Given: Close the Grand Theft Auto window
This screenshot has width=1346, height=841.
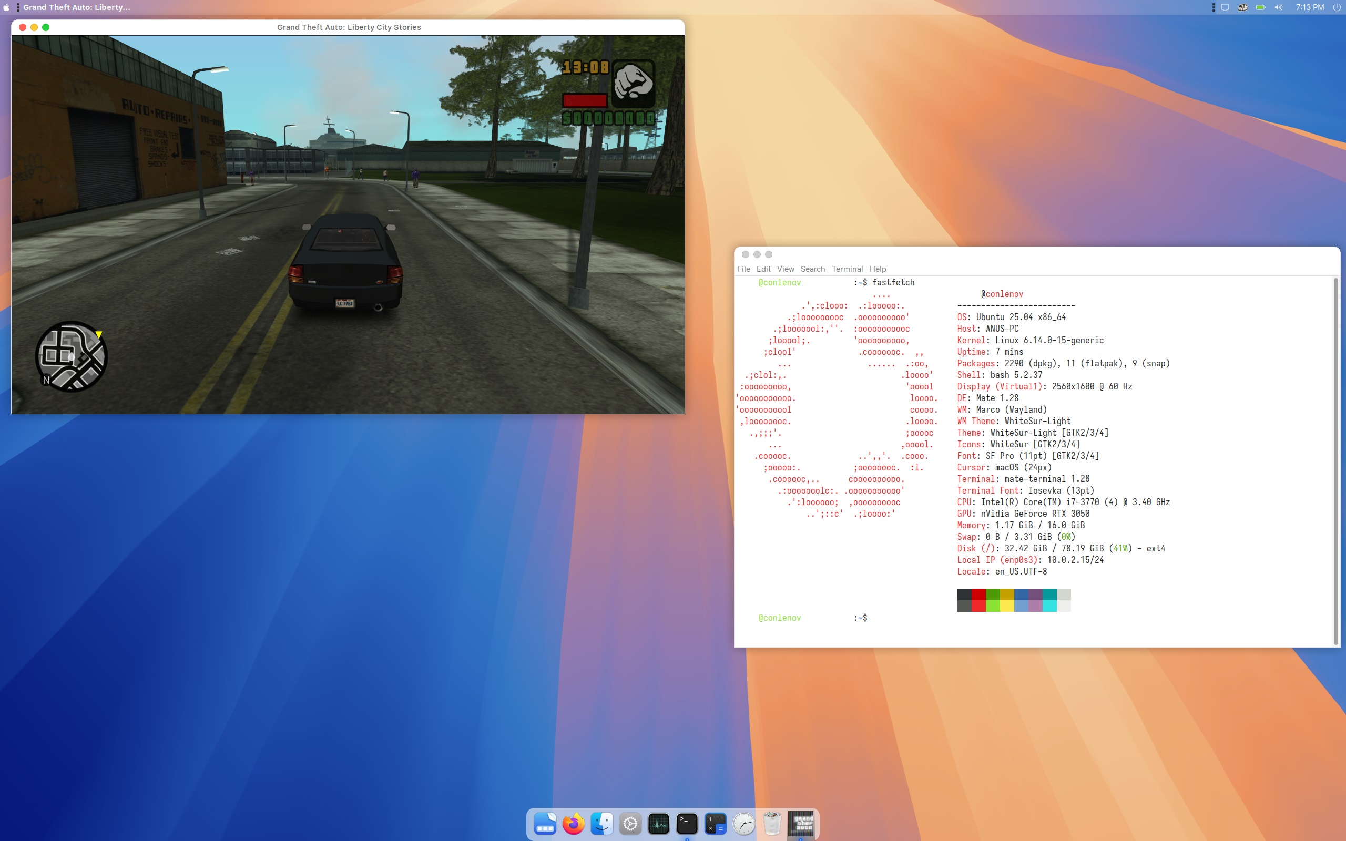Looking at the screenshot, I should point(22,27).
